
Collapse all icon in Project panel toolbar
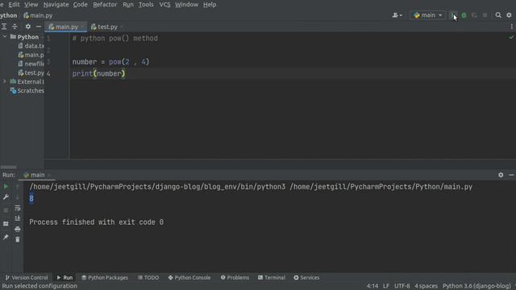[x=15, y=27]
